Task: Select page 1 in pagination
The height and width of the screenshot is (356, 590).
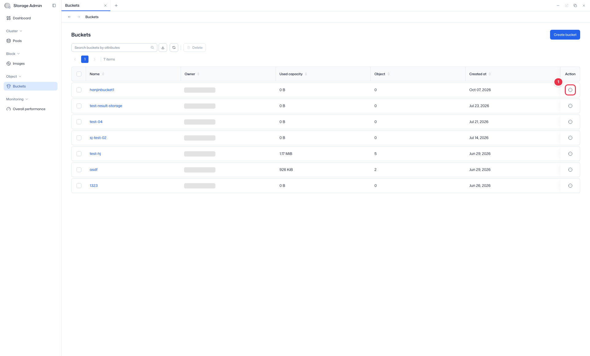Action: pyautogui.click(x=85, y=59)
